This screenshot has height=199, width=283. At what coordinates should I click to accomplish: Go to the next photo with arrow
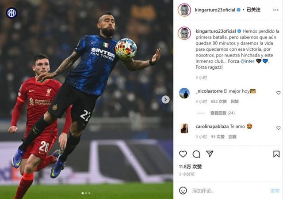[x=165, y=99]
